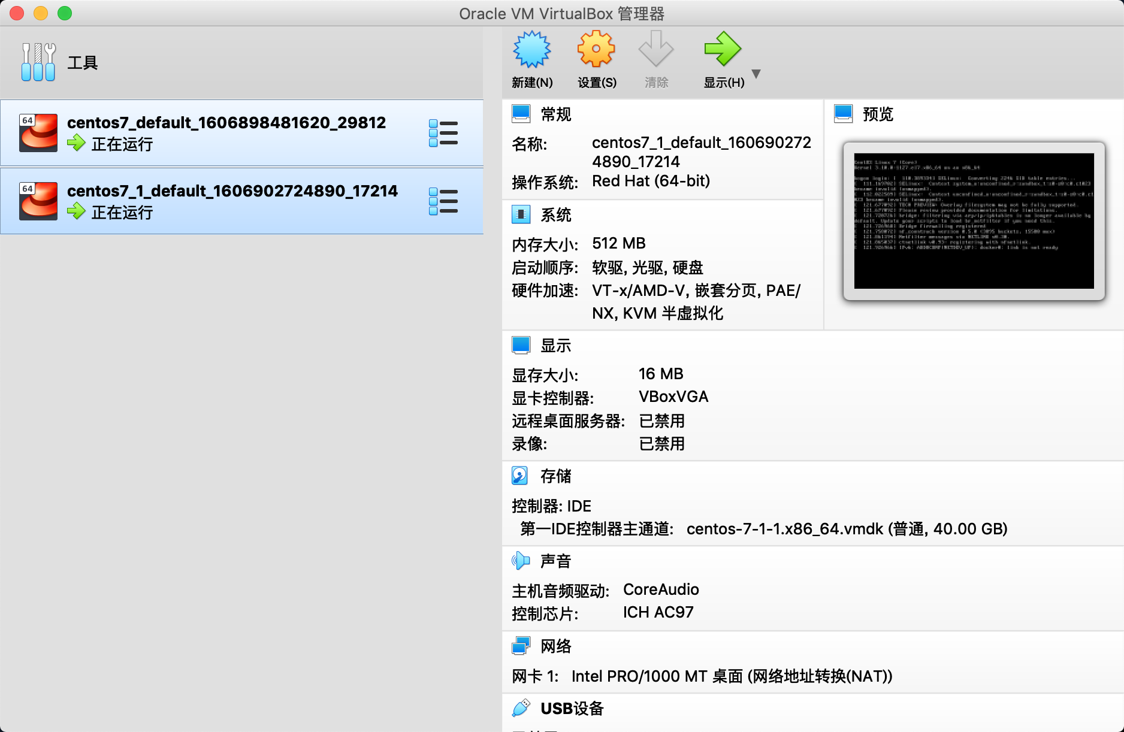Screen dimensions: 1124x732
Task: Click the running status arrow of centos7_1_default
Action: [x=76, y=211]
